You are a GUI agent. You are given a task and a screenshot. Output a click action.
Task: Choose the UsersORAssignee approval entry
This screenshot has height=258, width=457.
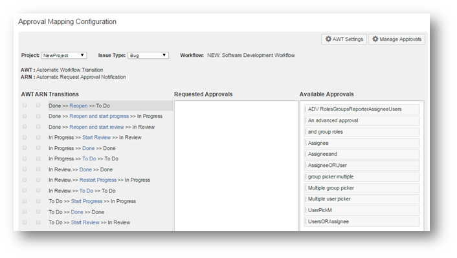click(x=362, y=222)
